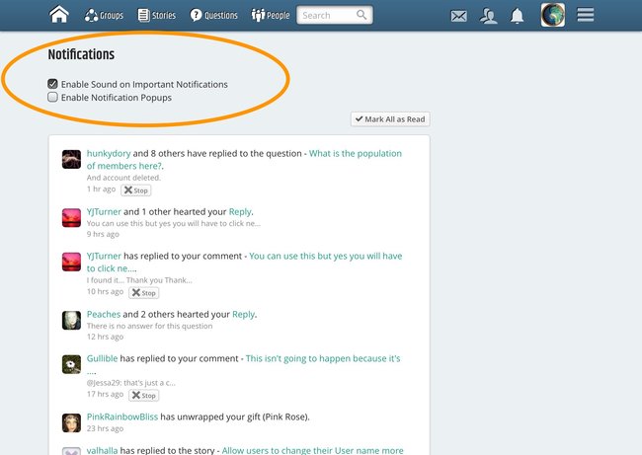Open the friend requests icon
This screenshot has height=455, width=642.
[488, 16]
